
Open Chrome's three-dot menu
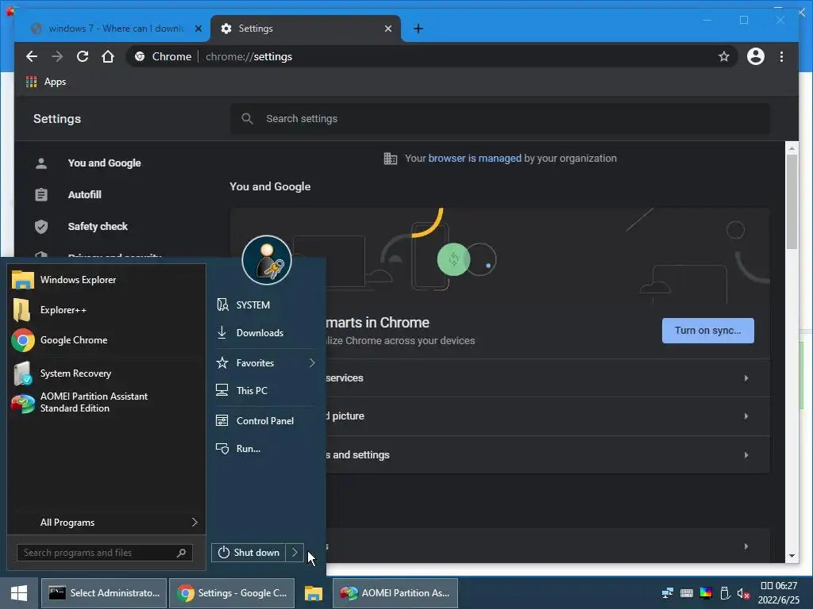click(781, 56)
